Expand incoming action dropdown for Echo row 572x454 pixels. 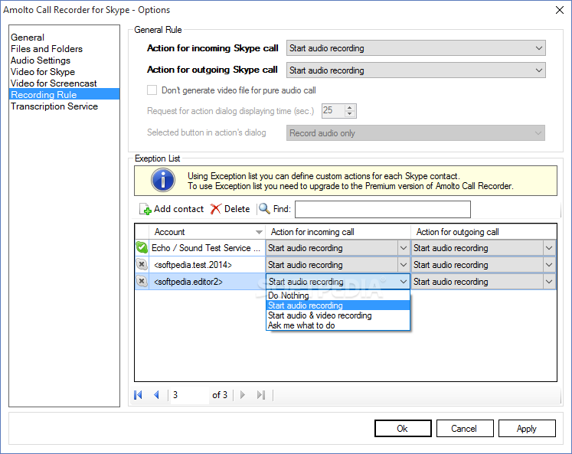point(403,248)
